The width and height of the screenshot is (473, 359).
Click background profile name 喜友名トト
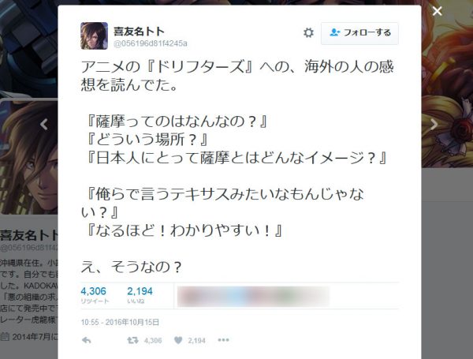coord(29,235)
